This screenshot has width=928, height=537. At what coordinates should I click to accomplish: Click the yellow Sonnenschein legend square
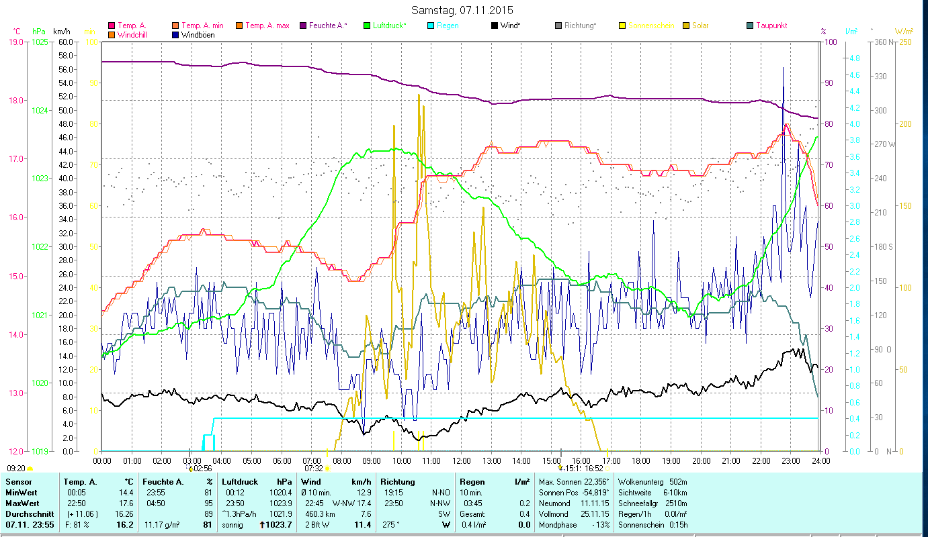622,26
